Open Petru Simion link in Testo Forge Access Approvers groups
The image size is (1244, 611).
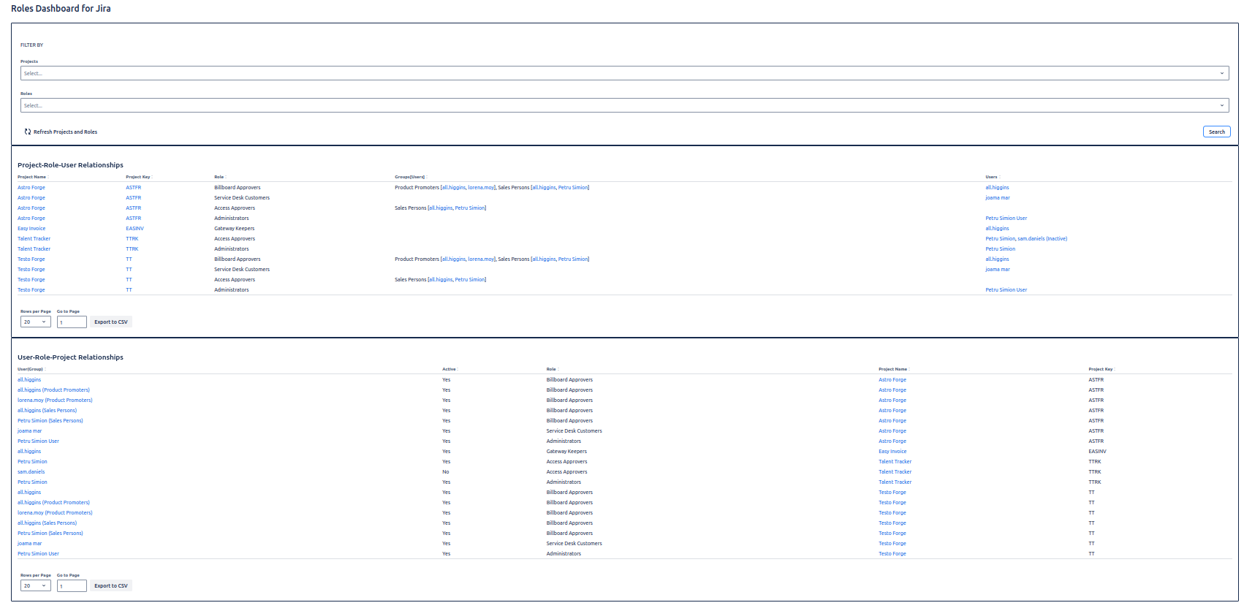[470, 280]
